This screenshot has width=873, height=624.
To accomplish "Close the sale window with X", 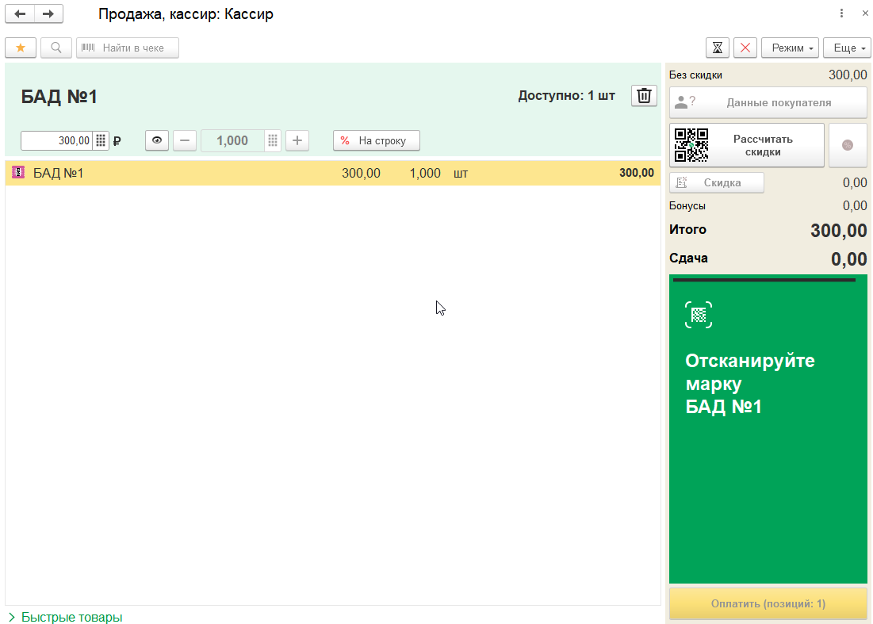I will pos(865,13).
